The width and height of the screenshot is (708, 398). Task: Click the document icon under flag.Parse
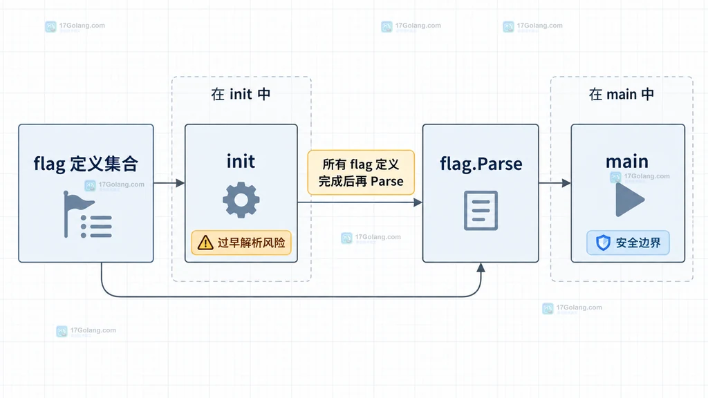tap(481, 211)
